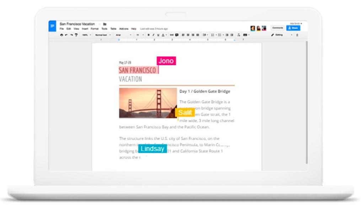Click the blue Google Docs home icon
The height and width of the screenshot is (205, 364).
[x=52, y=26]
